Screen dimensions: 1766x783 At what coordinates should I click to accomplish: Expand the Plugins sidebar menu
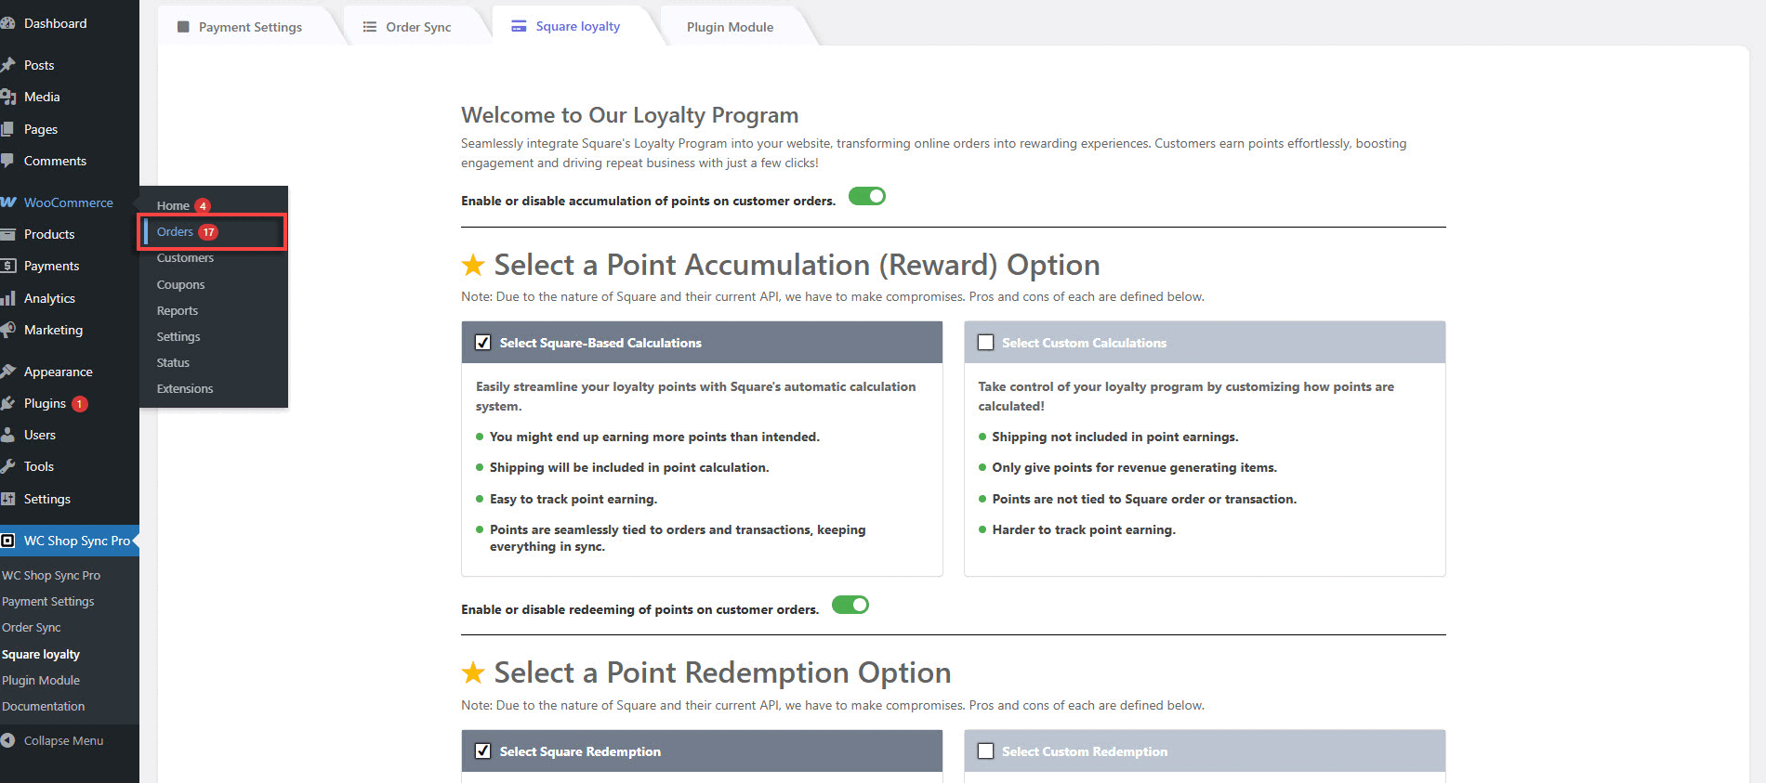[45, 403]
